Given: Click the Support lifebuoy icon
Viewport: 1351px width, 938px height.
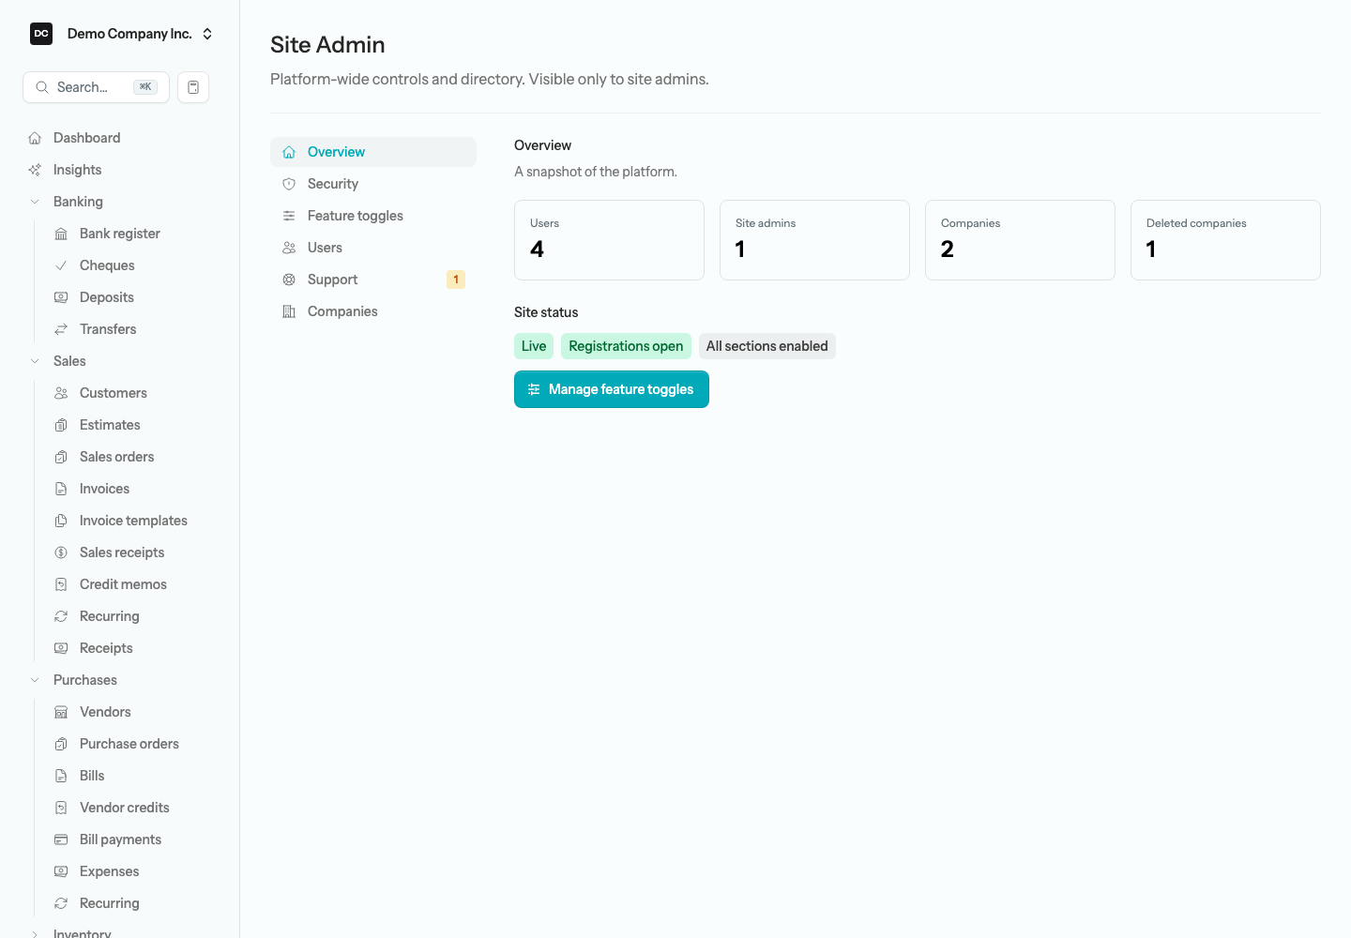Looking at the screenshot, I should (x=289, y=280).
